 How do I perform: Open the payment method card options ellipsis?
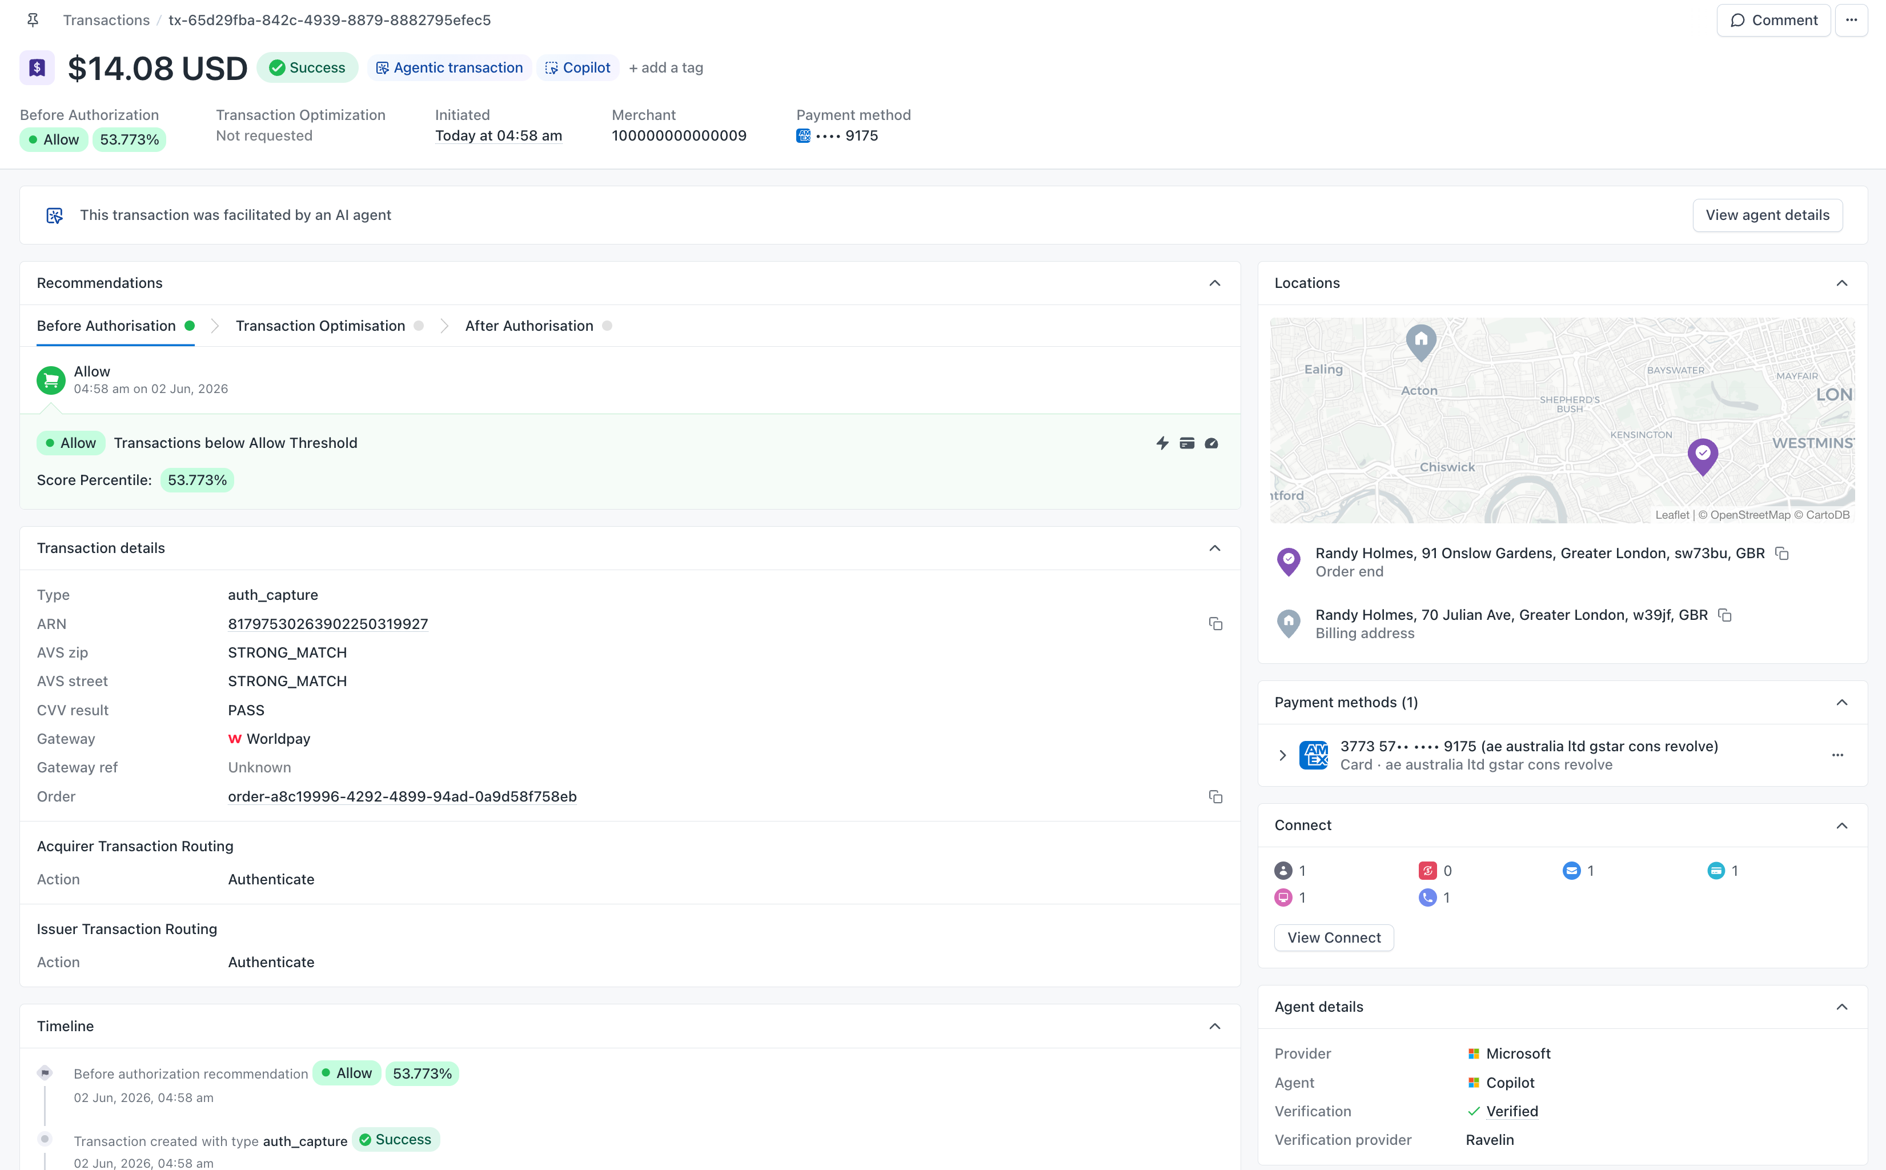point(1838,755)
